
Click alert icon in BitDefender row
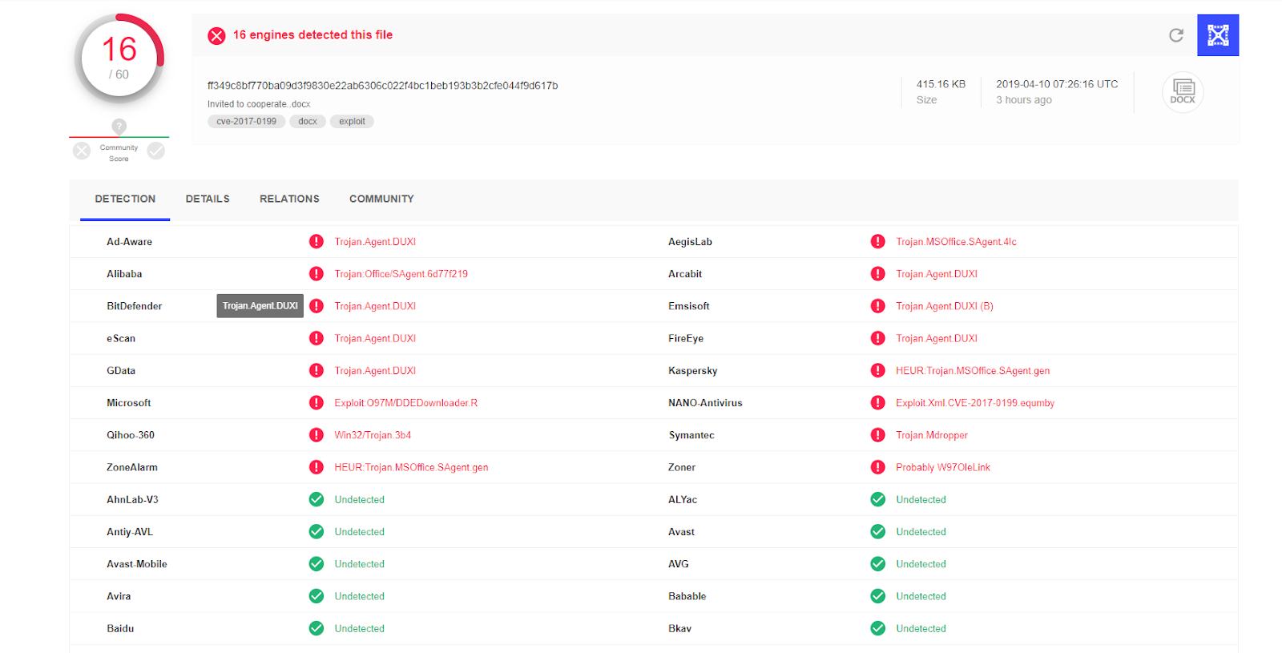coord(316,306)
